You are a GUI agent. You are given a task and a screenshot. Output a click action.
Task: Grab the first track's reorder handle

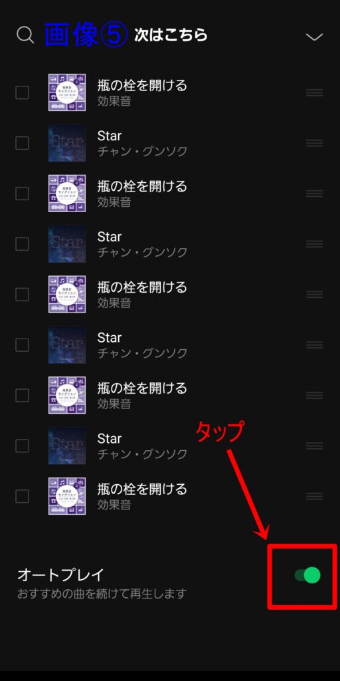(x=314, y=92)
